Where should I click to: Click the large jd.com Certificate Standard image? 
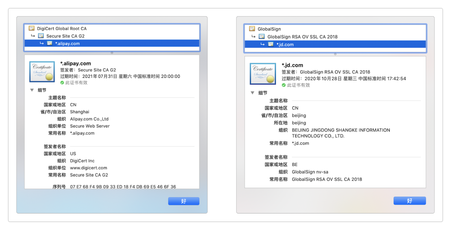click(262, 74)
